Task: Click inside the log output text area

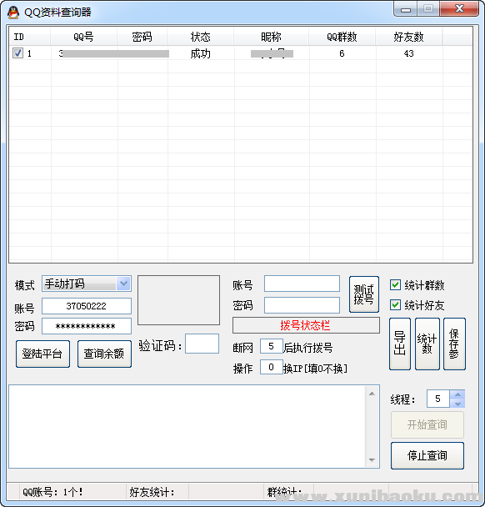Action: click(187, 426)
